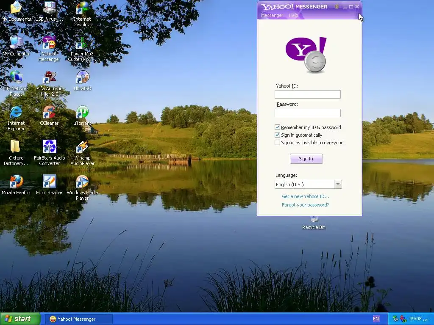Close the Yahoo! Messenger window
Viewport: 434px width, 325px height.
pyautogui.click(x=357, y=7)
